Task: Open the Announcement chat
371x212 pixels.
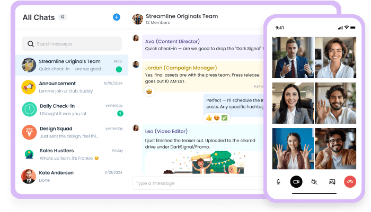Action: click(x=72, y=87)
